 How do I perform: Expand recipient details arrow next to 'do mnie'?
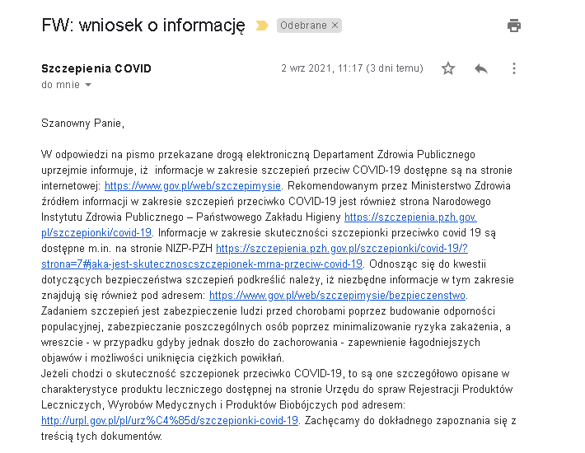(88, 85)
